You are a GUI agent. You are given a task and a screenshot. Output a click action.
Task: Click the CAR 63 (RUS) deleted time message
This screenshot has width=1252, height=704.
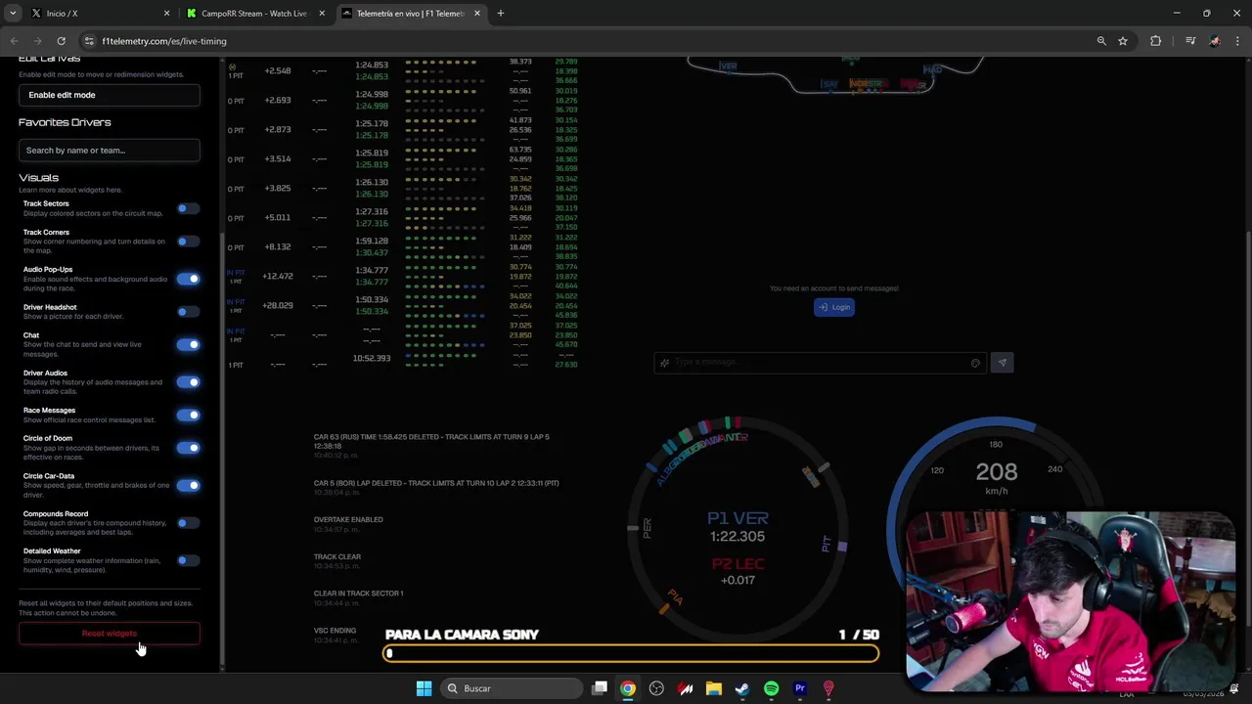click(431, 441)
